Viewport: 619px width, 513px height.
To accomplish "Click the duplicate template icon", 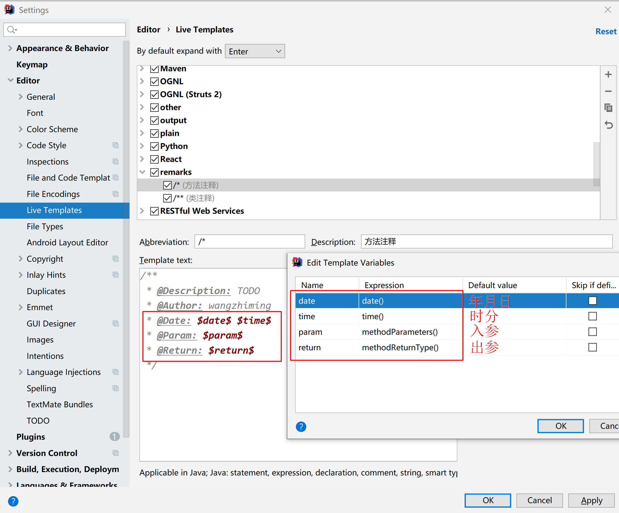I will tap(608, 108).
